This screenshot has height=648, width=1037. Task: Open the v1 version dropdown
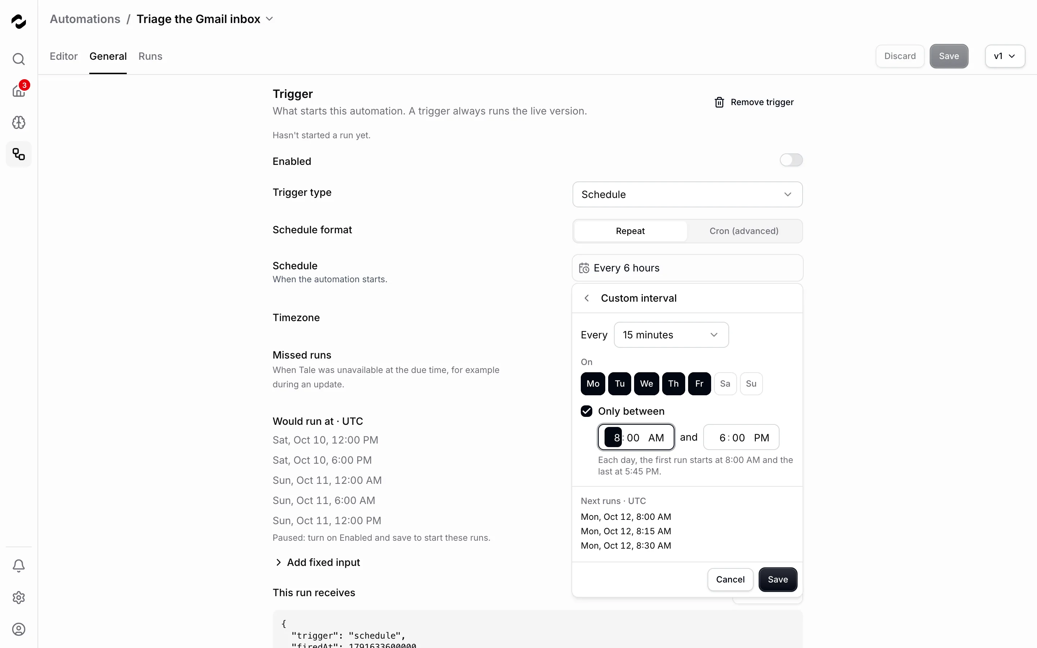tap(1005, 56)
